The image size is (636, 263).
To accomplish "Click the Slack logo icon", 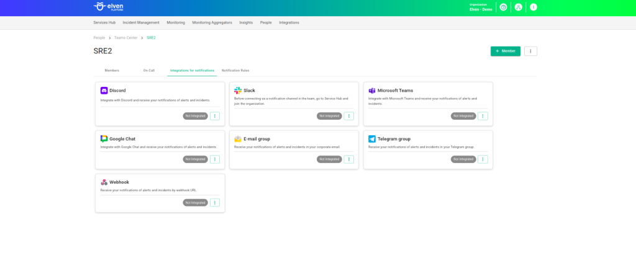I will (x=238, y=91).
